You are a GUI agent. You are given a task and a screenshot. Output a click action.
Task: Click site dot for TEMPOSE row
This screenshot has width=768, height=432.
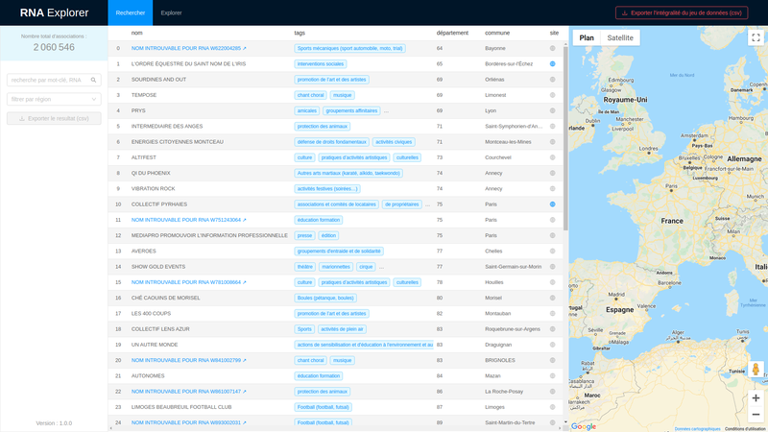pyautogui.click(x=553, y=95)
